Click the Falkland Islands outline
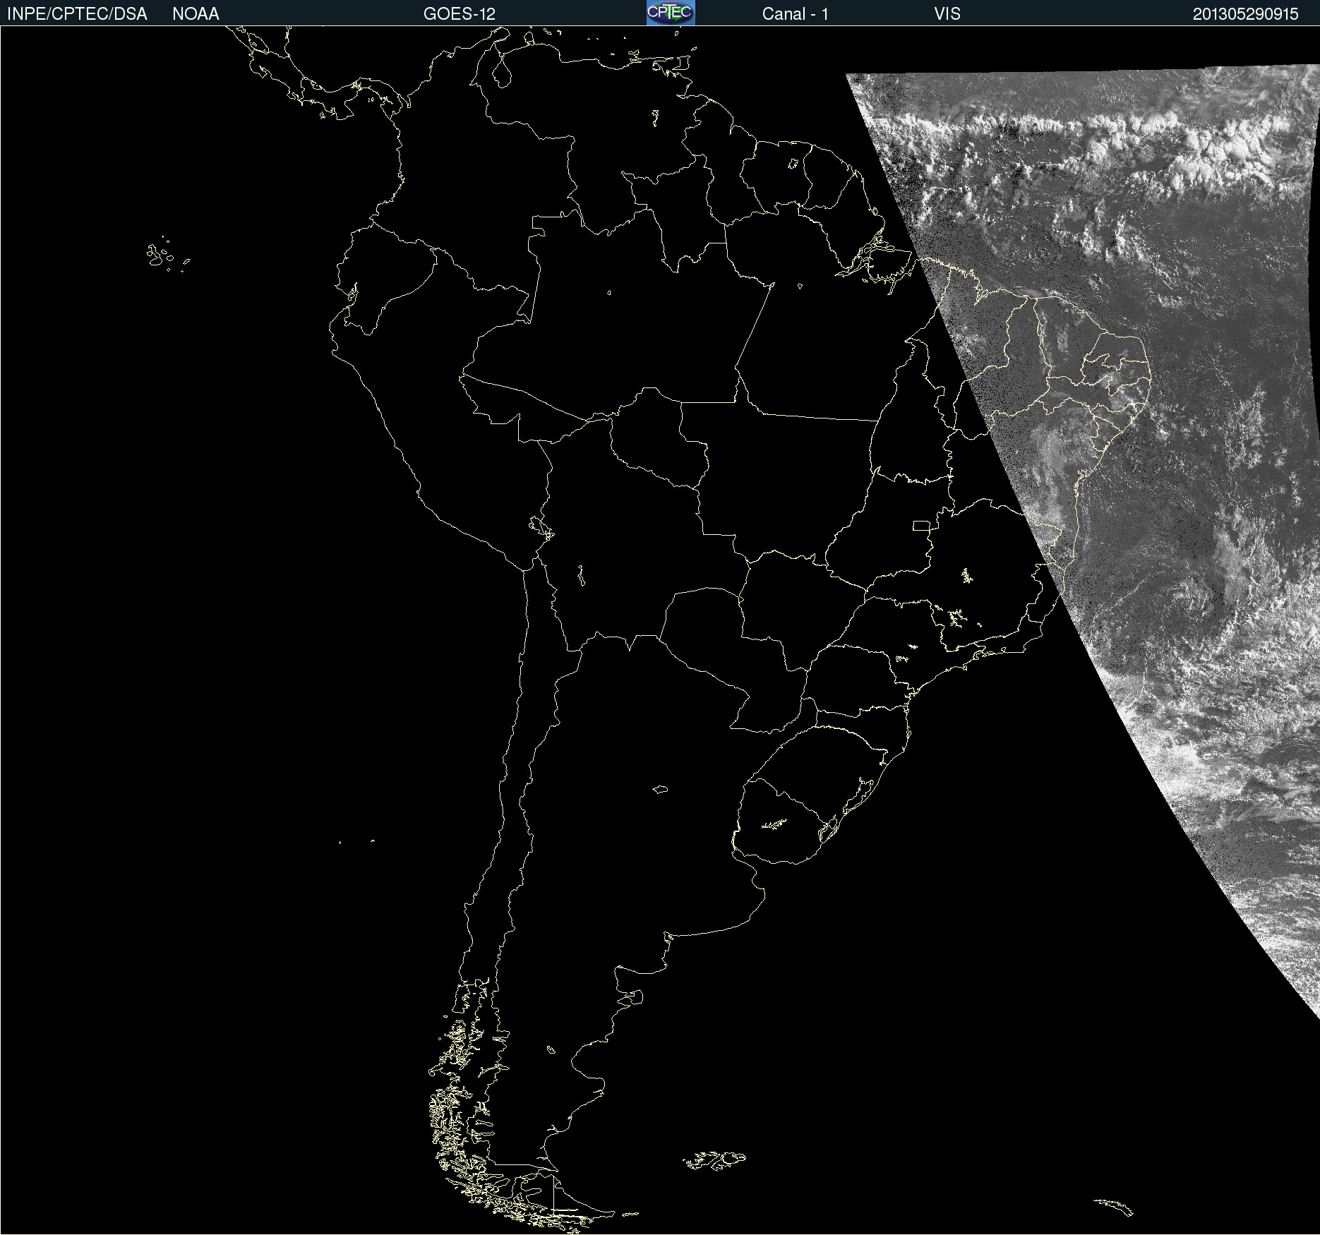This screenshot has width=1320, height=1235. coord(714,1160)
